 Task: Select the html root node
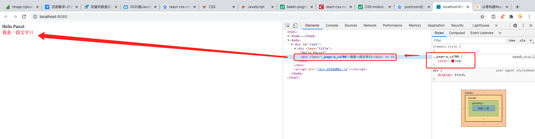292,32
